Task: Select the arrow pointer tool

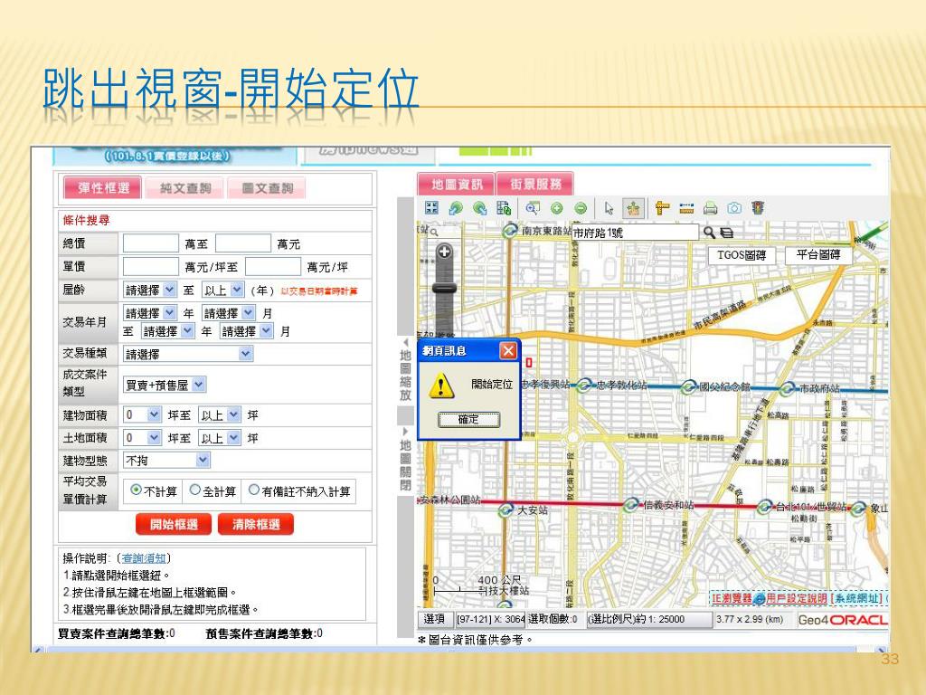Action: [609, 207]
